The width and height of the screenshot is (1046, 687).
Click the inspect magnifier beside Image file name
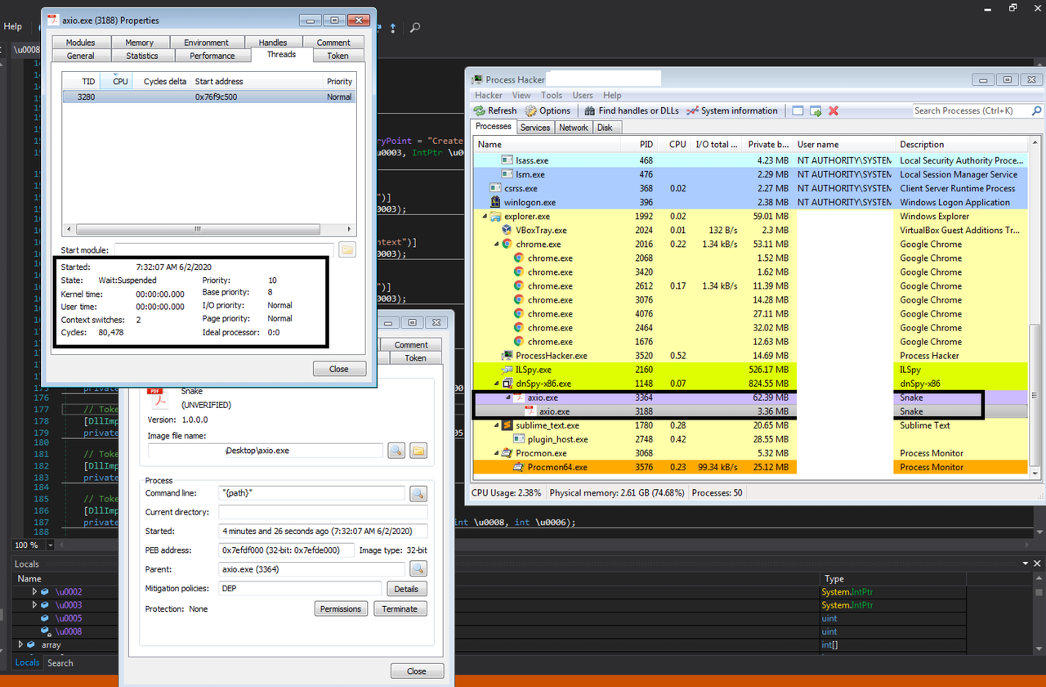pyautogui.click(x=396, y=451)
